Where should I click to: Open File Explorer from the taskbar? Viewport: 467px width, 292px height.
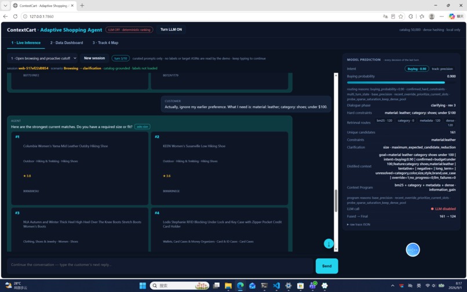[228, 286]
